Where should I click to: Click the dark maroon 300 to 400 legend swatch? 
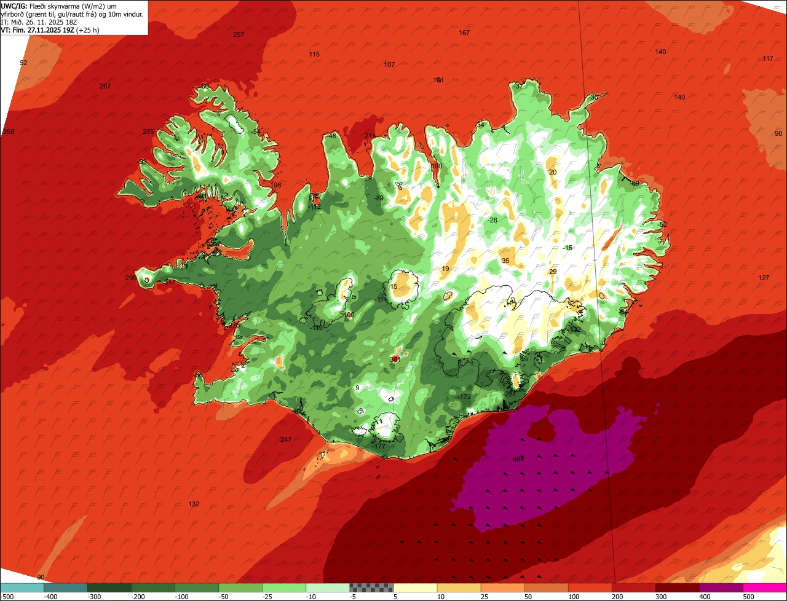point(678,587)
